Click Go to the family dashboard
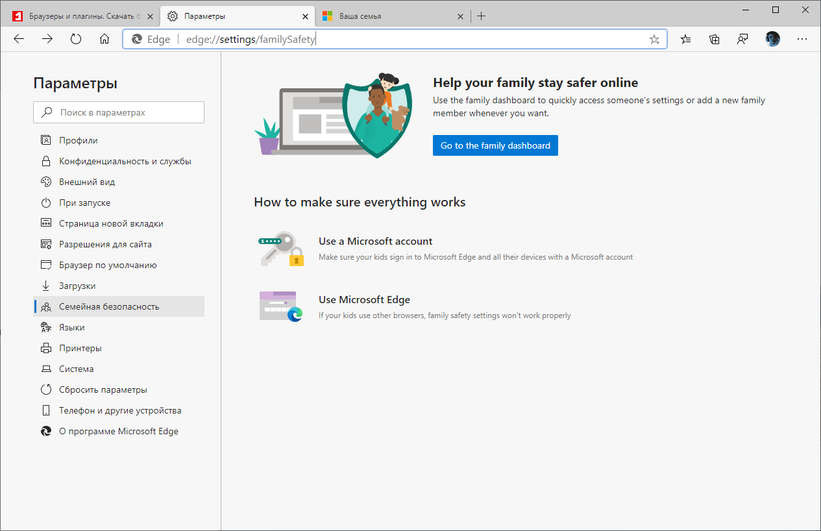Screen dimensions: 821x531 495,145
